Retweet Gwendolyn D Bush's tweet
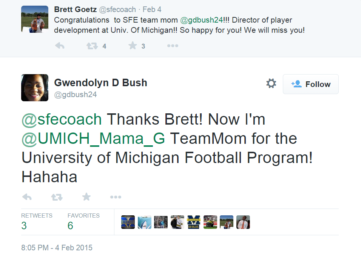Image resolution: width=361 pixels, height=259 pixels. (x=57, y=197)
